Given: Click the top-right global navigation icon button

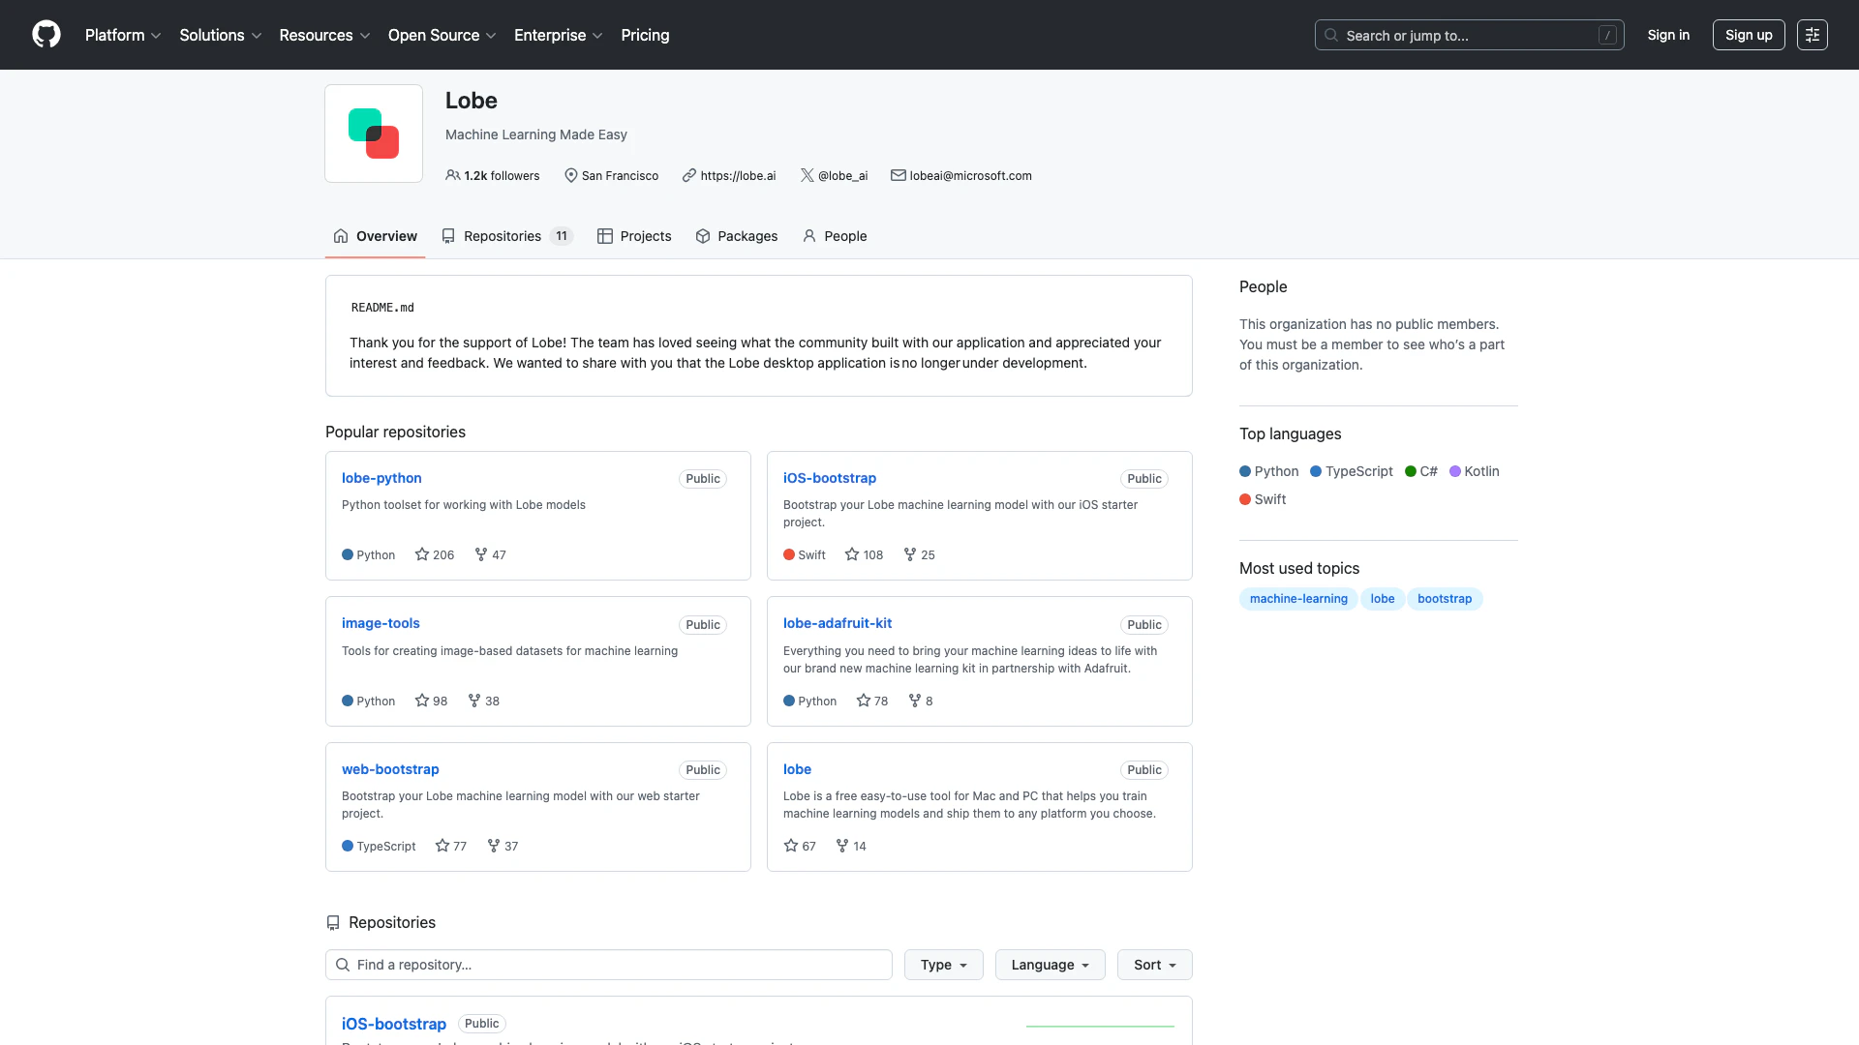Looking at the screenshot, I should tap(1812, 35).
